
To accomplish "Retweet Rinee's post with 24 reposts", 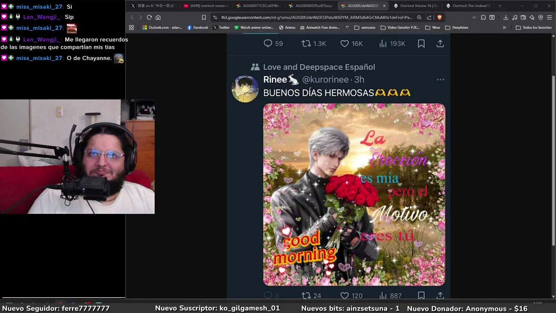I will pos(311,296).
